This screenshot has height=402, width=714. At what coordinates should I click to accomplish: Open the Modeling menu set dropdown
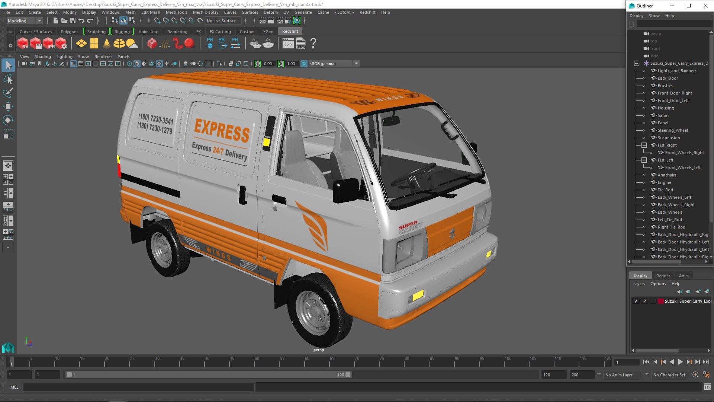(x=25, y=21)
